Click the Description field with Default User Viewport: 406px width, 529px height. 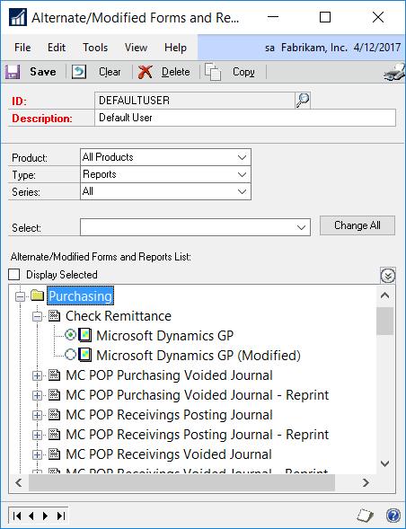click(x=245, y=118)
